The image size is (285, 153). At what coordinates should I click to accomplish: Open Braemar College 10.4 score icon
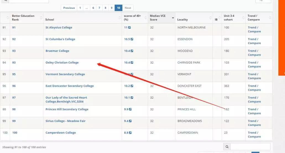pos(132,51)
